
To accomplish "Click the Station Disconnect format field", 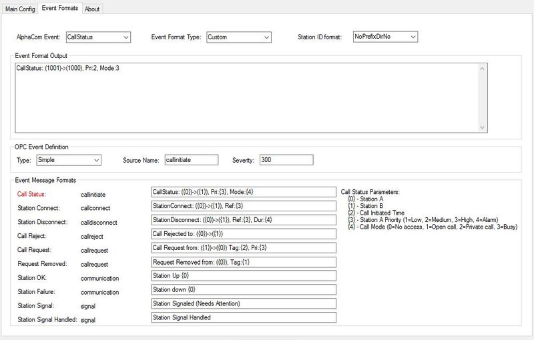I will 244,220.
